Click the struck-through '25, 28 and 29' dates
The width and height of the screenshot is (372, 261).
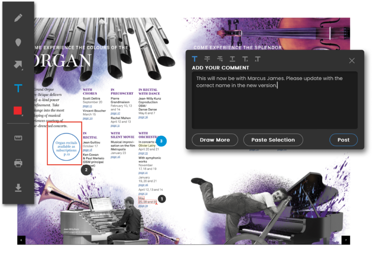pos(147,202)
